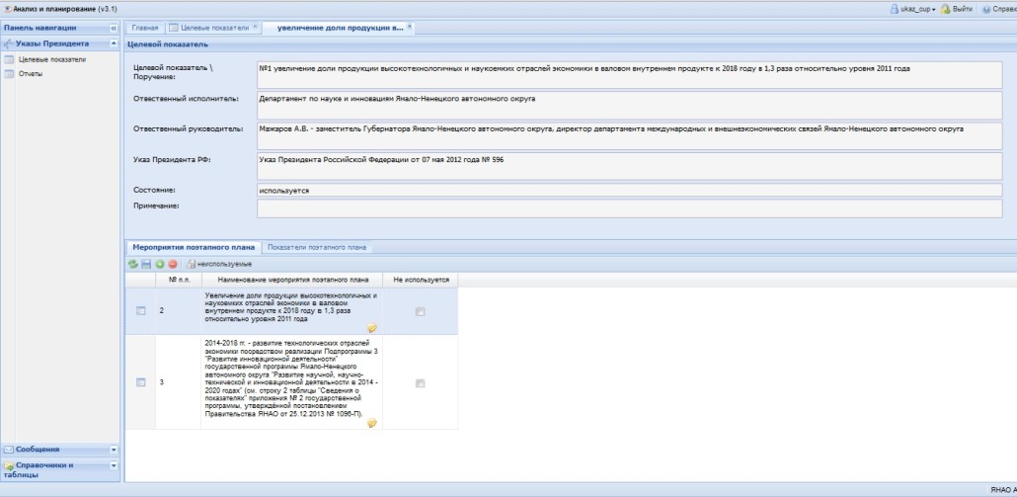Switch to the Целевые показатели tab
1017x497 pixels.
point(214,28)
